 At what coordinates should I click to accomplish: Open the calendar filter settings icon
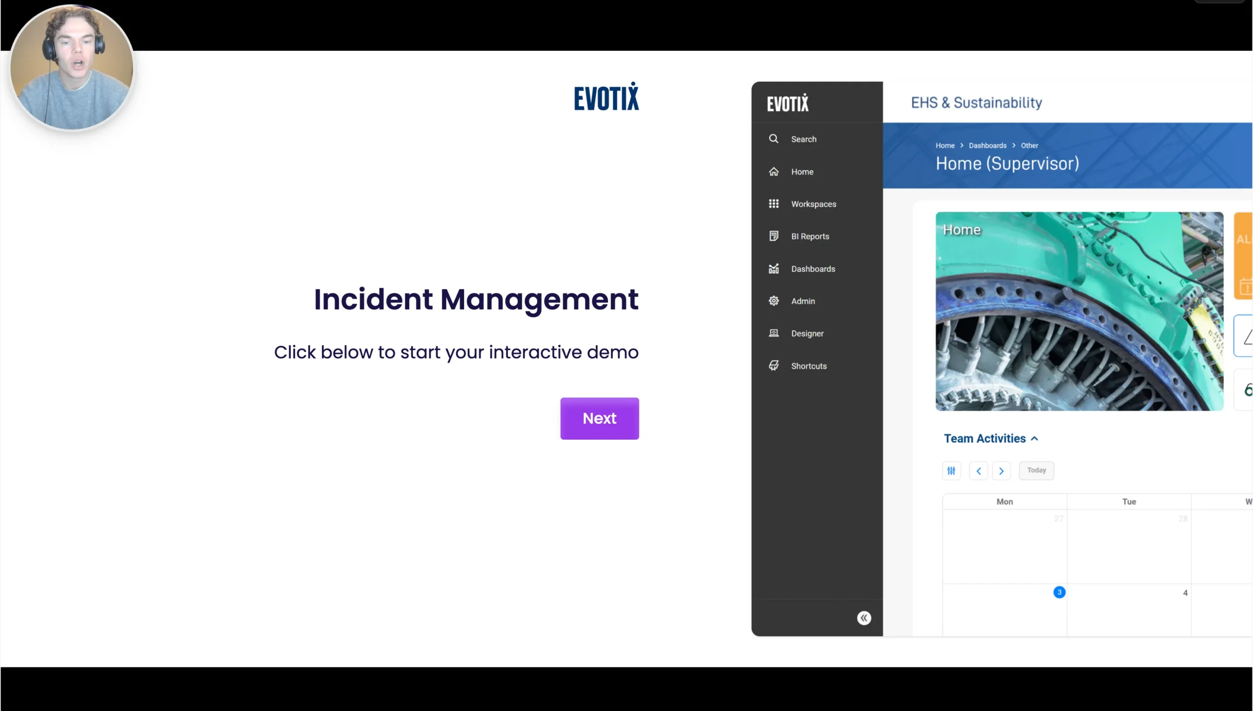click(951, 471)
